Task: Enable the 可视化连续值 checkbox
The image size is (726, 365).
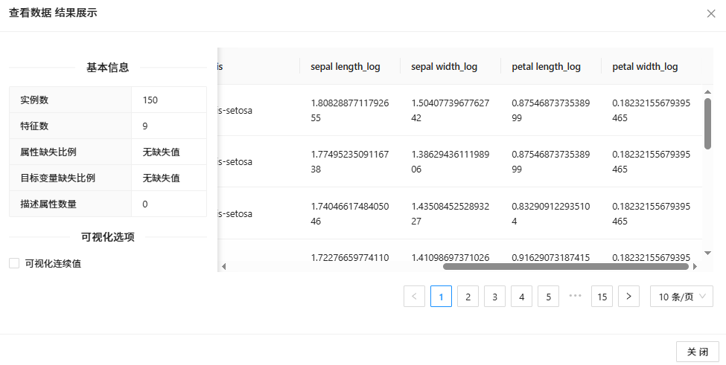Action: click(14, 263)
